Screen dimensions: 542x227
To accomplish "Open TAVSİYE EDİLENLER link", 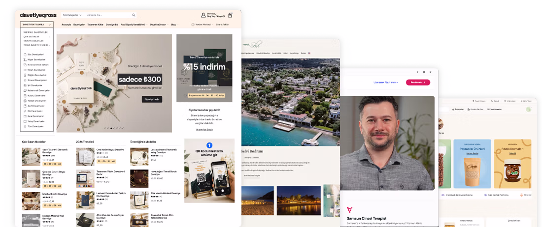I will 34,41.
